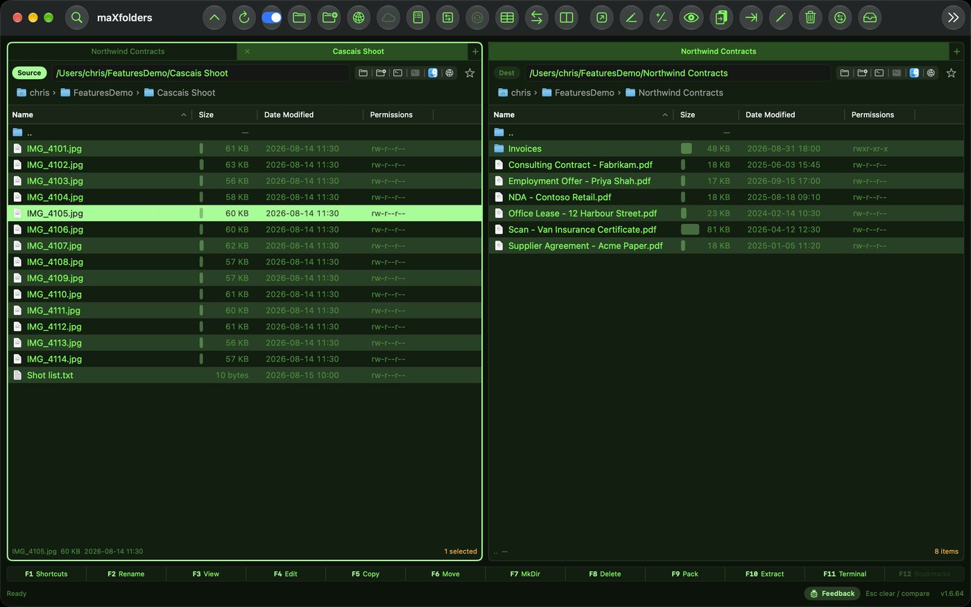Click the F7 MkDir button
Image resolution: width=971 pixels, height=607 pixels.
[525, 574]
